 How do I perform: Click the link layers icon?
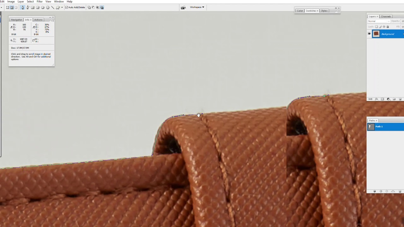tap(371, 99)
